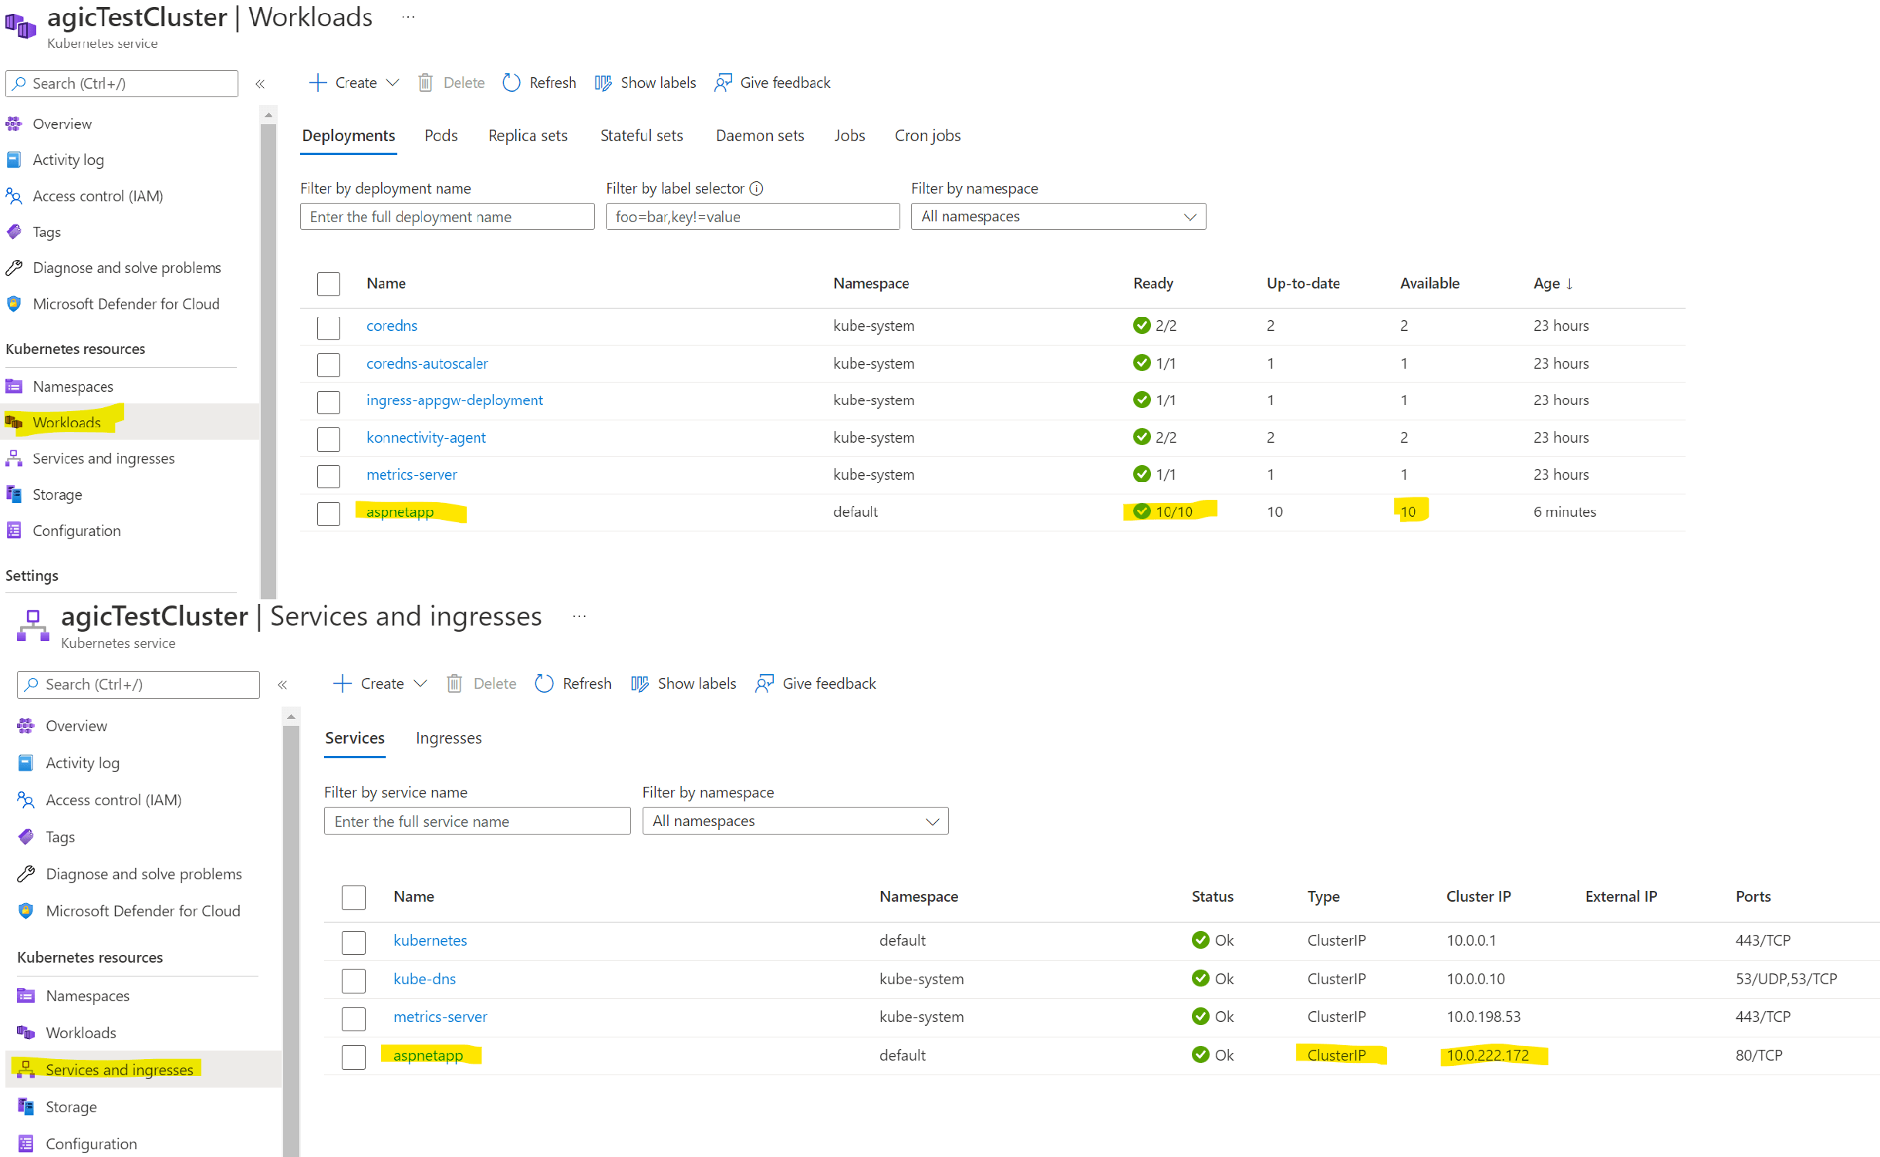This screenshot has height=1157, width=1880.
Task: Switch to the Pods tab
Action: point(440,135)
